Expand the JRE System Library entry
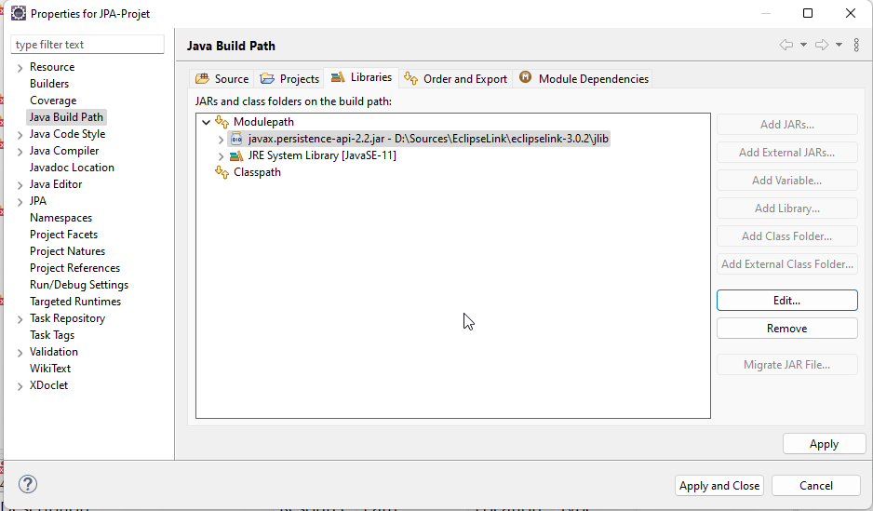Screen dimensions: 873x511 [x=221, y=155]
